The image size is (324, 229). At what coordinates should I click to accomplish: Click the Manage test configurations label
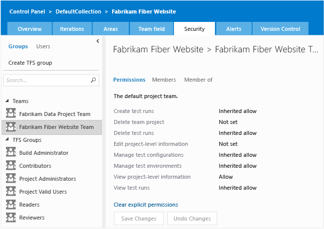coord(149,155)
